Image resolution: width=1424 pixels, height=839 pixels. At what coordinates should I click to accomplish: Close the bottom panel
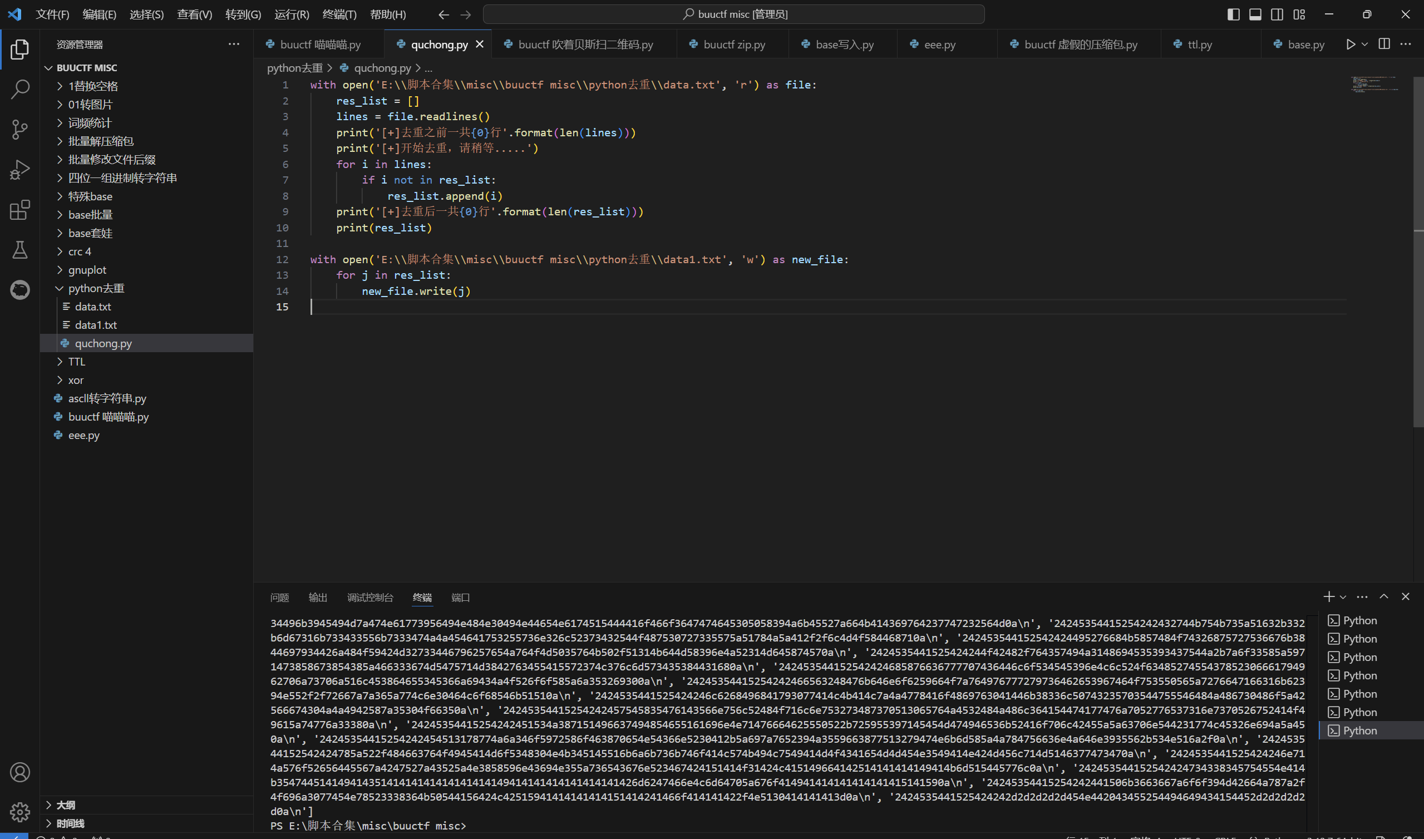pyautogui.click(x=1405, y=597)
